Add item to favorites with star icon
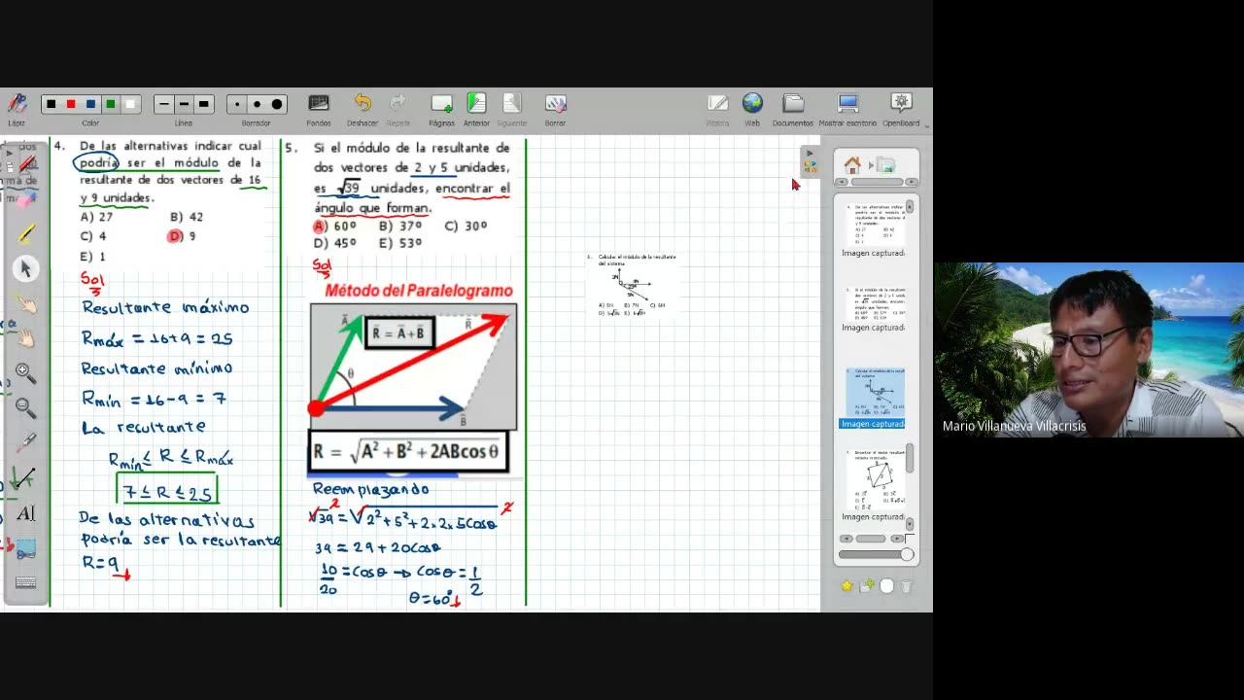Viewport: 1244px width, 700px height. pos(847,586)
